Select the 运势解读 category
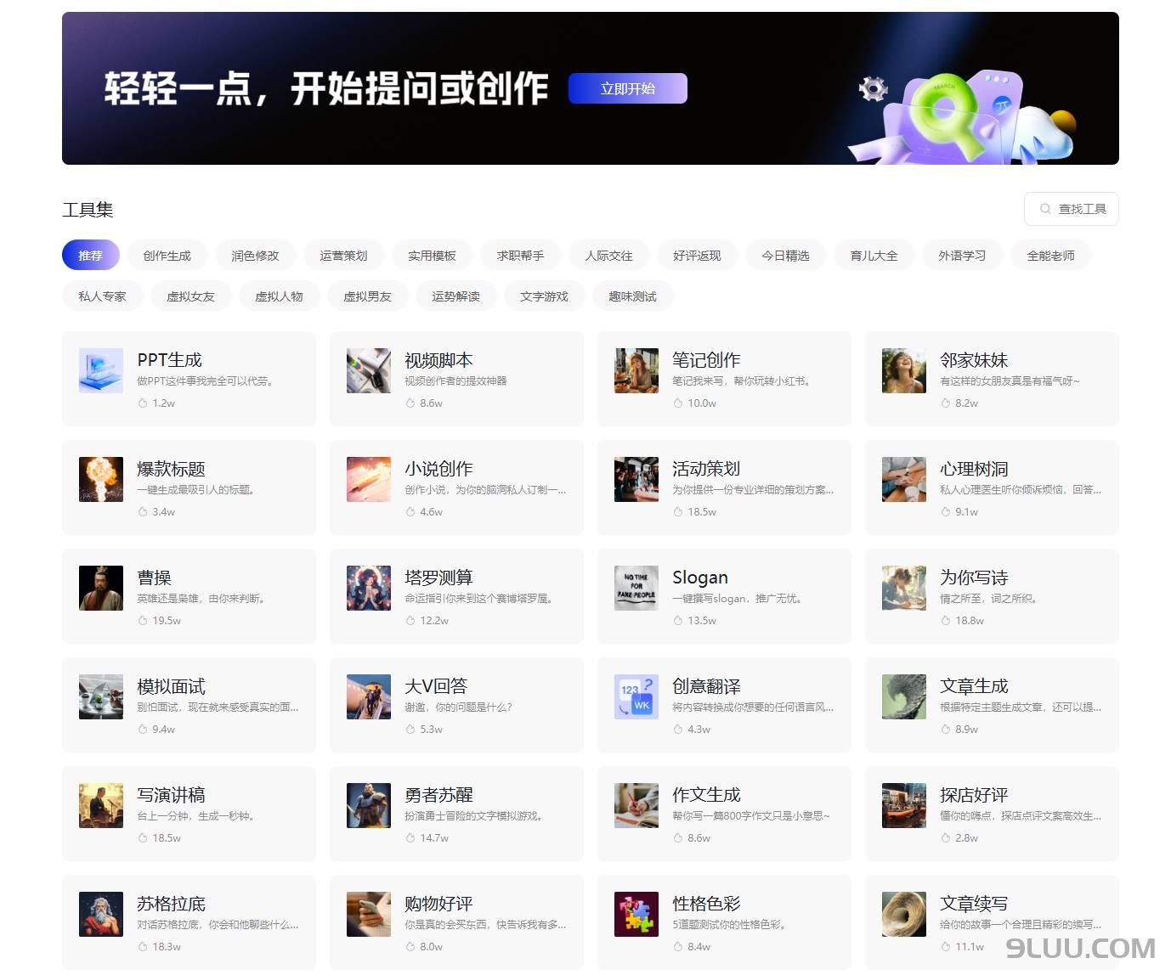 tap(455, 296)
